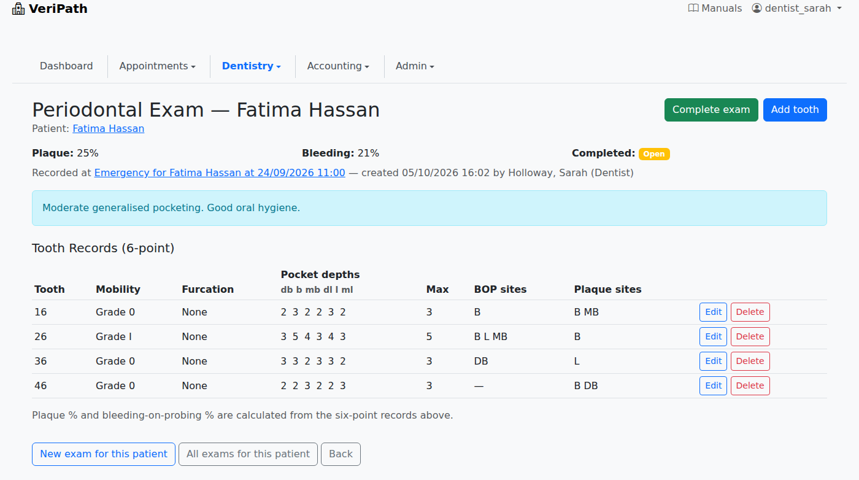Viewport: 859px width, 480px height.
Task: Expand the Appointments menu
Action: [x=158, y=66]
